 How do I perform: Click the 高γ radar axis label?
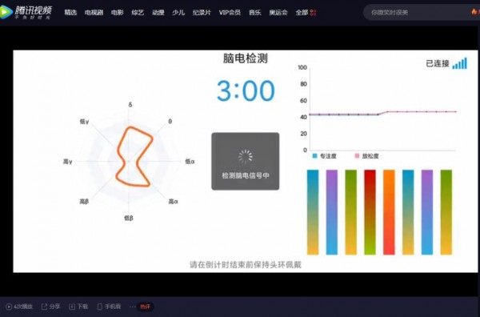click(x=68, y=162)
